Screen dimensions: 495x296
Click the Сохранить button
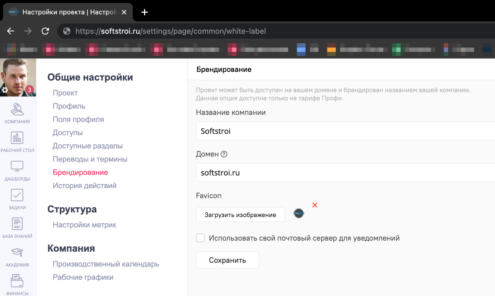[227, 260]
